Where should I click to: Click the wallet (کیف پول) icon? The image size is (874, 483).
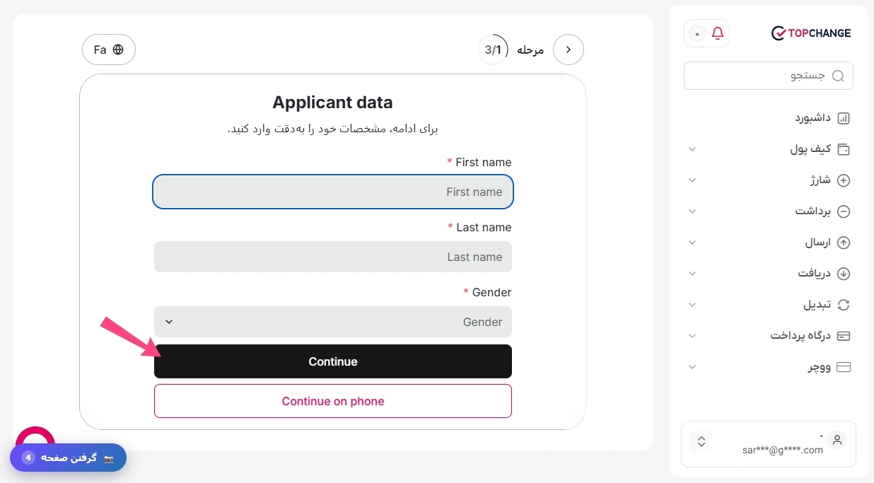click(844, 149)
